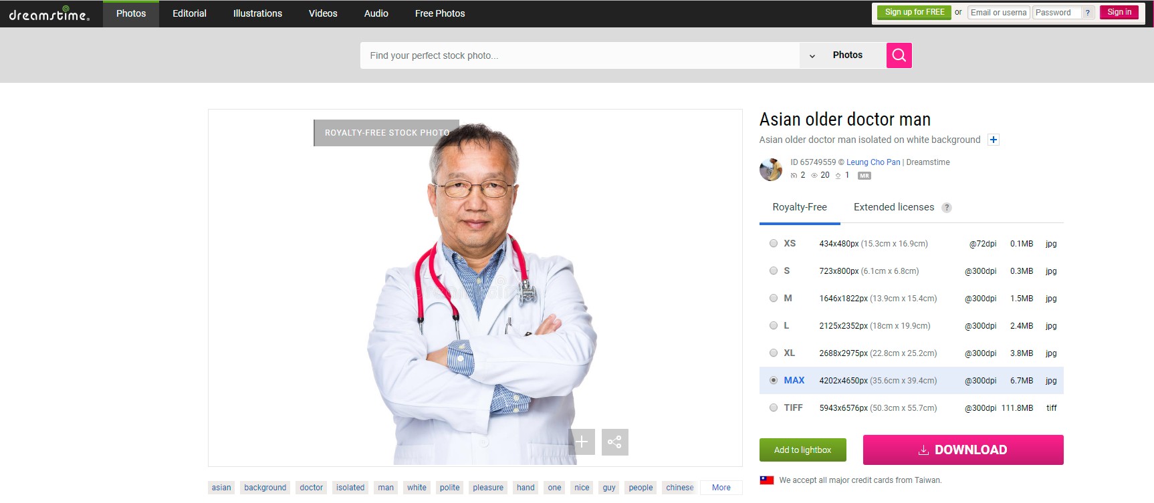Click the plus icon on the photo
Viewport: 1154px width, 503px height.
click(x=582, y=442)
